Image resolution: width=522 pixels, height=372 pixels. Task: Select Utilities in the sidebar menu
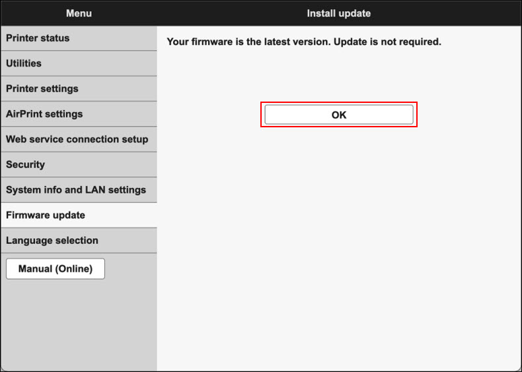tap(24, 63)
